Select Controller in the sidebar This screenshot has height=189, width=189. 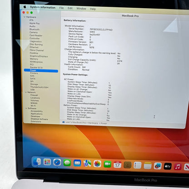coord(35,38)
